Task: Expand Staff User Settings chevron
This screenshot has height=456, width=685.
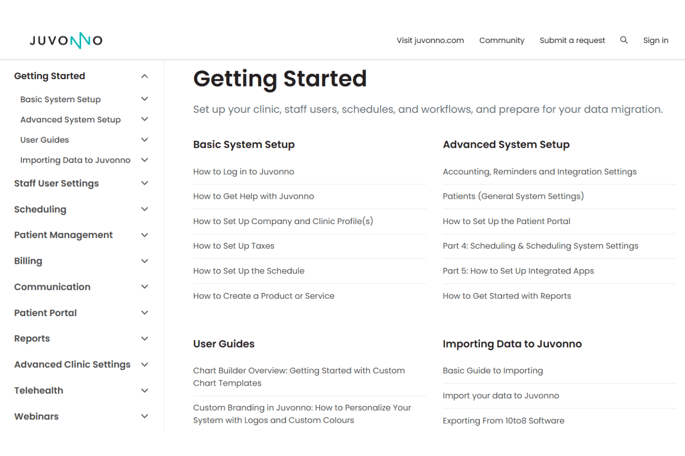Action: (x=144, y=183)
